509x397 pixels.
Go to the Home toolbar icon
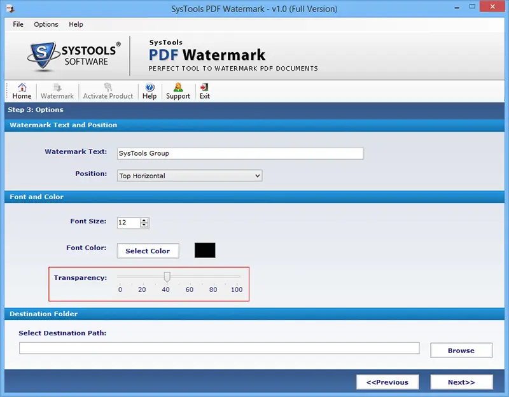pyautogui.click(x=22, y=91)
